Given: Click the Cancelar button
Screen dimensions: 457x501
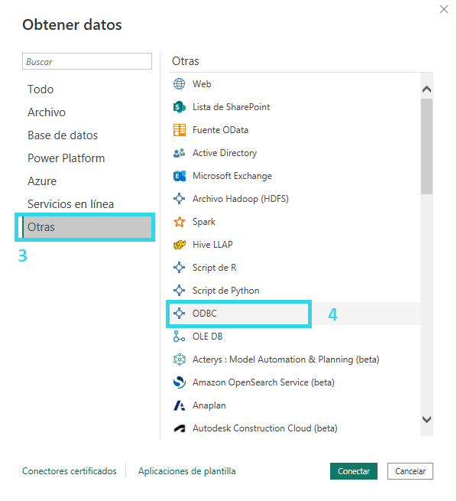Looking at the screenshot, I should point(410,471).
